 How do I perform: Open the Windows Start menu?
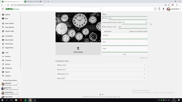click(x=2, y=100)
